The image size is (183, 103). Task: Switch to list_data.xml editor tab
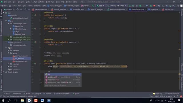tap(168, 9)
